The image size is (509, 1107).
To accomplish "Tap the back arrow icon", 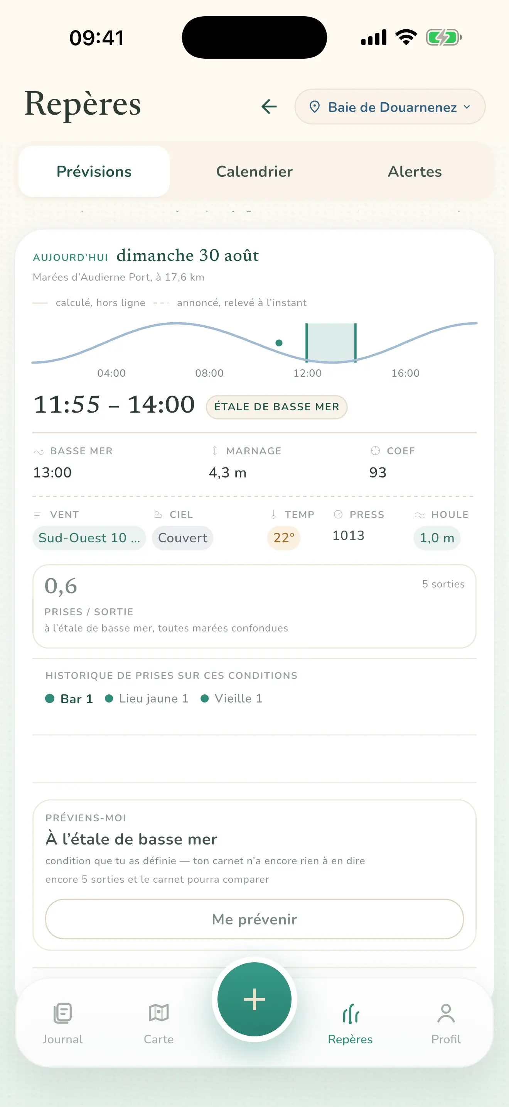I will coord(269,107).
